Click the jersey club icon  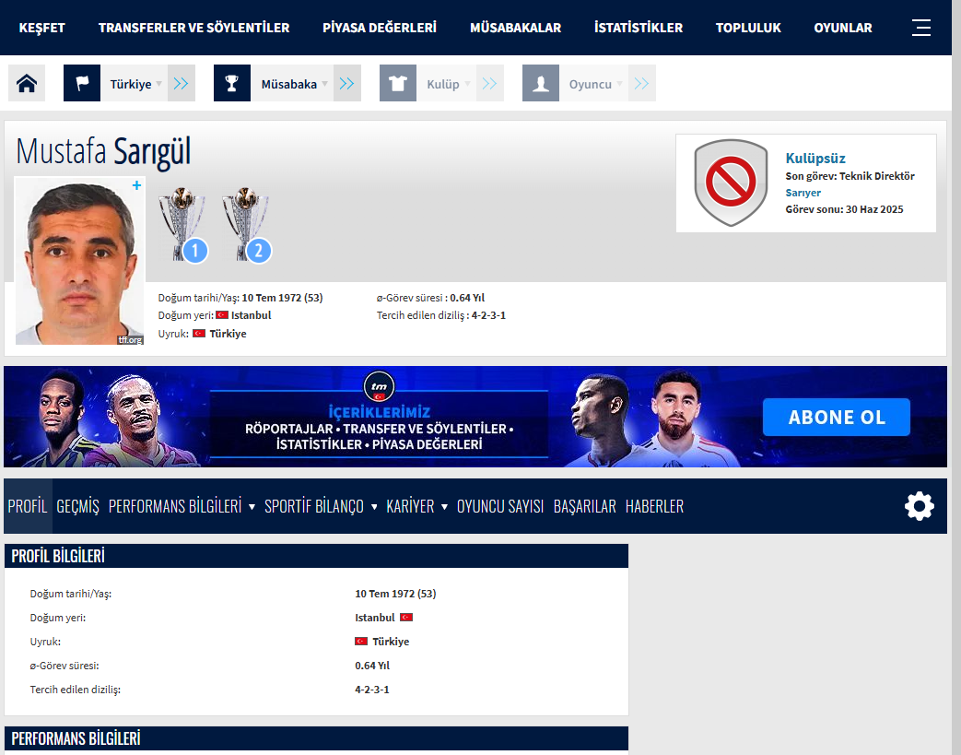[398, 83]
